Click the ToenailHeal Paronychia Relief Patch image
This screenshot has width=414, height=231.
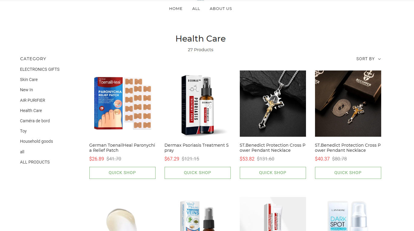click(x=122, y=104)
